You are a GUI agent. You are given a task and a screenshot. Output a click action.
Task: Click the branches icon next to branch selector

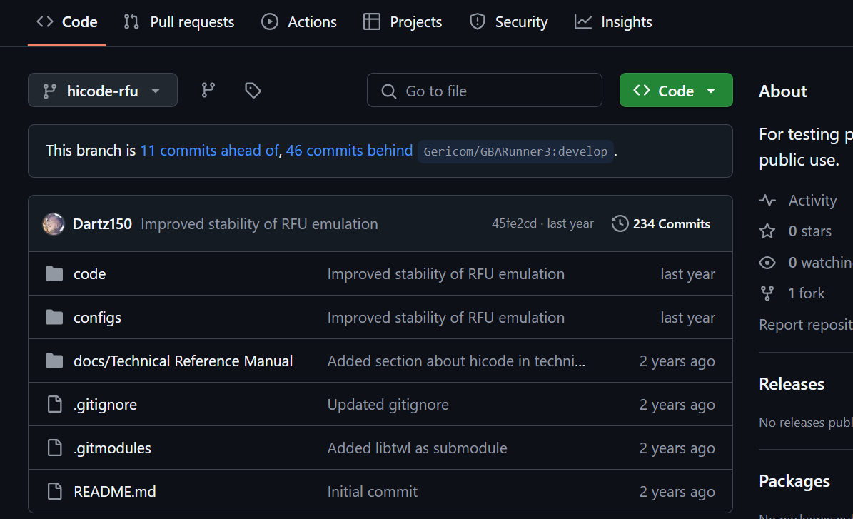208,91
